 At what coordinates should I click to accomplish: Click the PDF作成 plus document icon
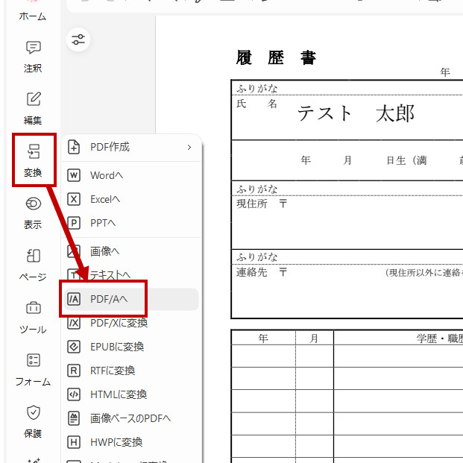(74, 147)
